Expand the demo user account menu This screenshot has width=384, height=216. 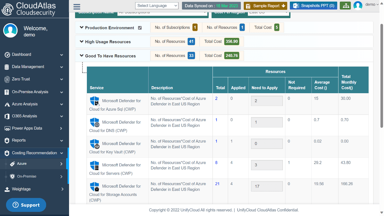(x=372, y=4)
